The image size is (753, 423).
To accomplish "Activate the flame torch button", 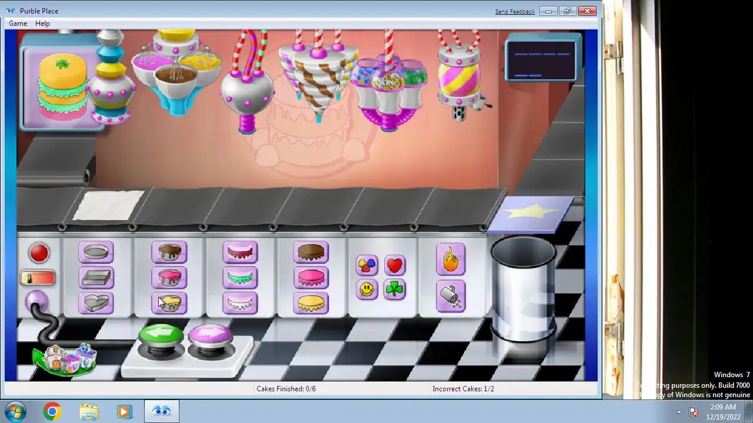I will click(x=451, y=259).
